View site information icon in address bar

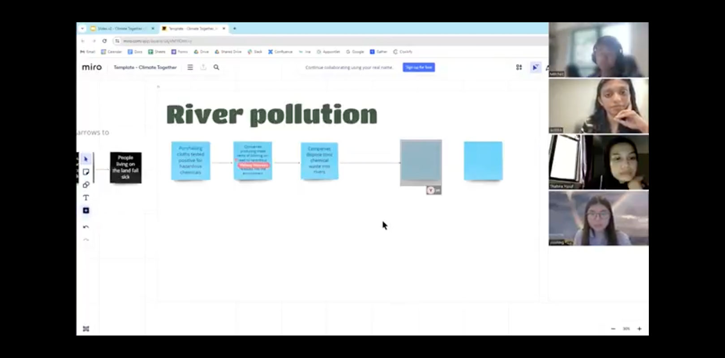[117, 41]
